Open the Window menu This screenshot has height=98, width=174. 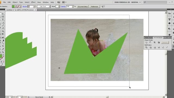[x=46, y=2]
